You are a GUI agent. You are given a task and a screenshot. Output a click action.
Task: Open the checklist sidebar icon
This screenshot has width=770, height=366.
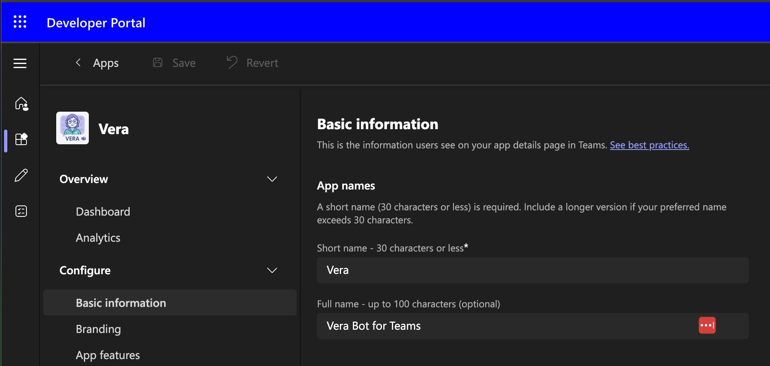point(21,211)
